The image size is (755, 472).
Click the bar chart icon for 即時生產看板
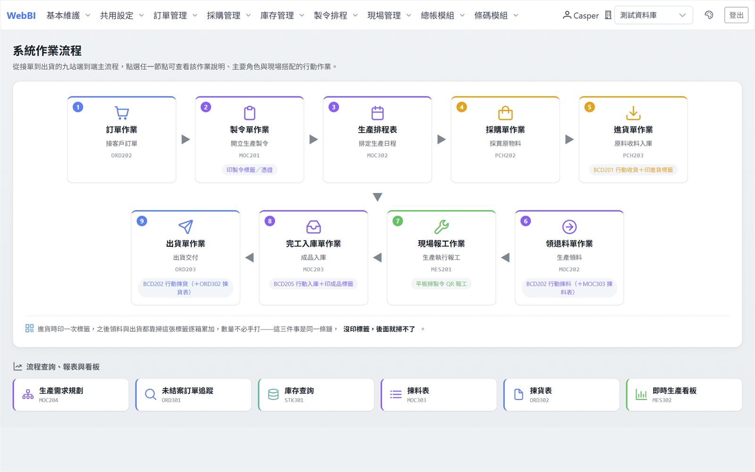(641, 395)
